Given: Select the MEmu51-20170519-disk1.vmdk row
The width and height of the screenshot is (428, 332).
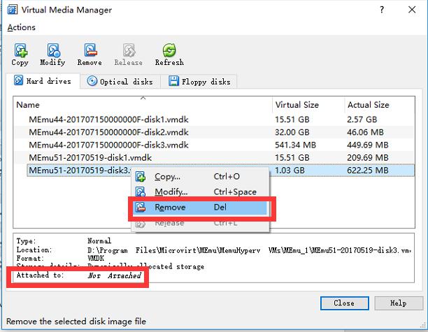Looking at the screenshot, I should pos(90,157).
